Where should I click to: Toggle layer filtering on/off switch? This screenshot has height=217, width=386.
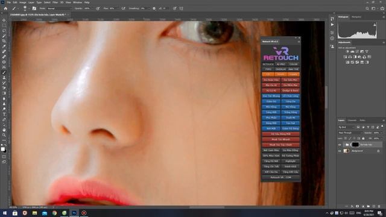(x=382, y=127)
